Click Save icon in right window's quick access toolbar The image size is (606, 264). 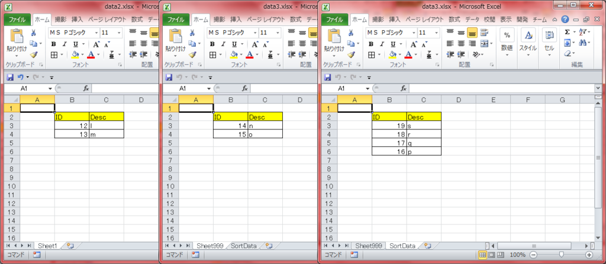(327, 77)
